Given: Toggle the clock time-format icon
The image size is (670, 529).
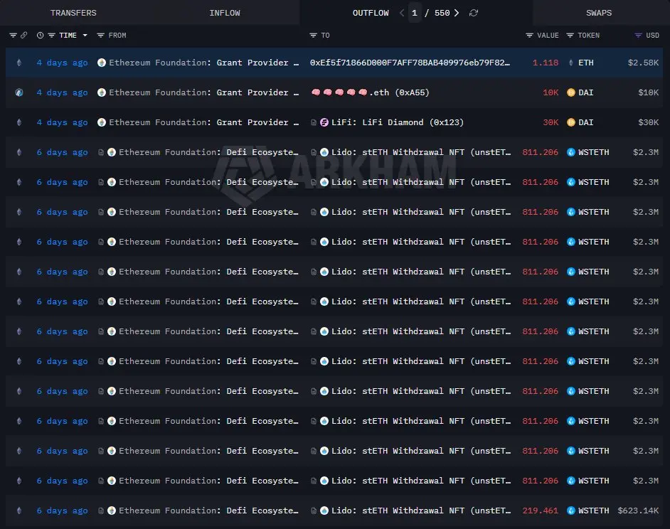Looking at the screenshot, I should pyautogui.click(x=40, y=36).
